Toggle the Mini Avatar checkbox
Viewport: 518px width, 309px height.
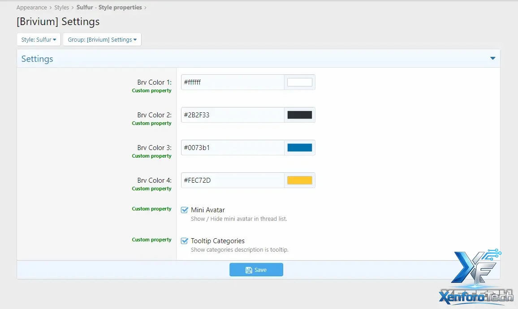[x=184, y=210]
